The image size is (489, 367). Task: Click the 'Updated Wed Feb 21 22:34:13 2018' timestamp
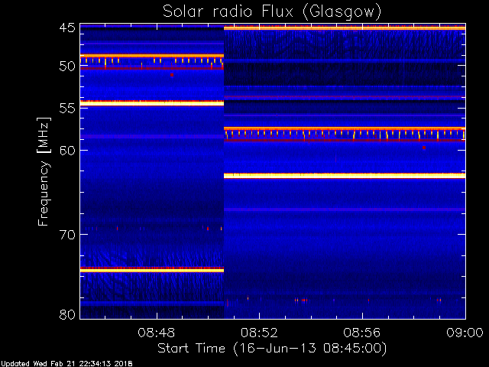coord(66,364)
